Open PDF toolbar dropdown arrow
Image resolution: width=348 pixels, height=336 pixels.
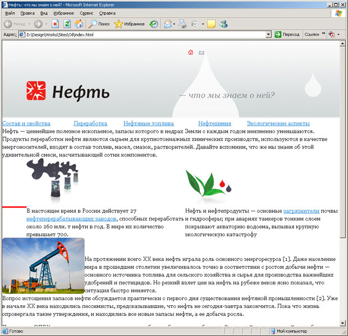point(338,35)
